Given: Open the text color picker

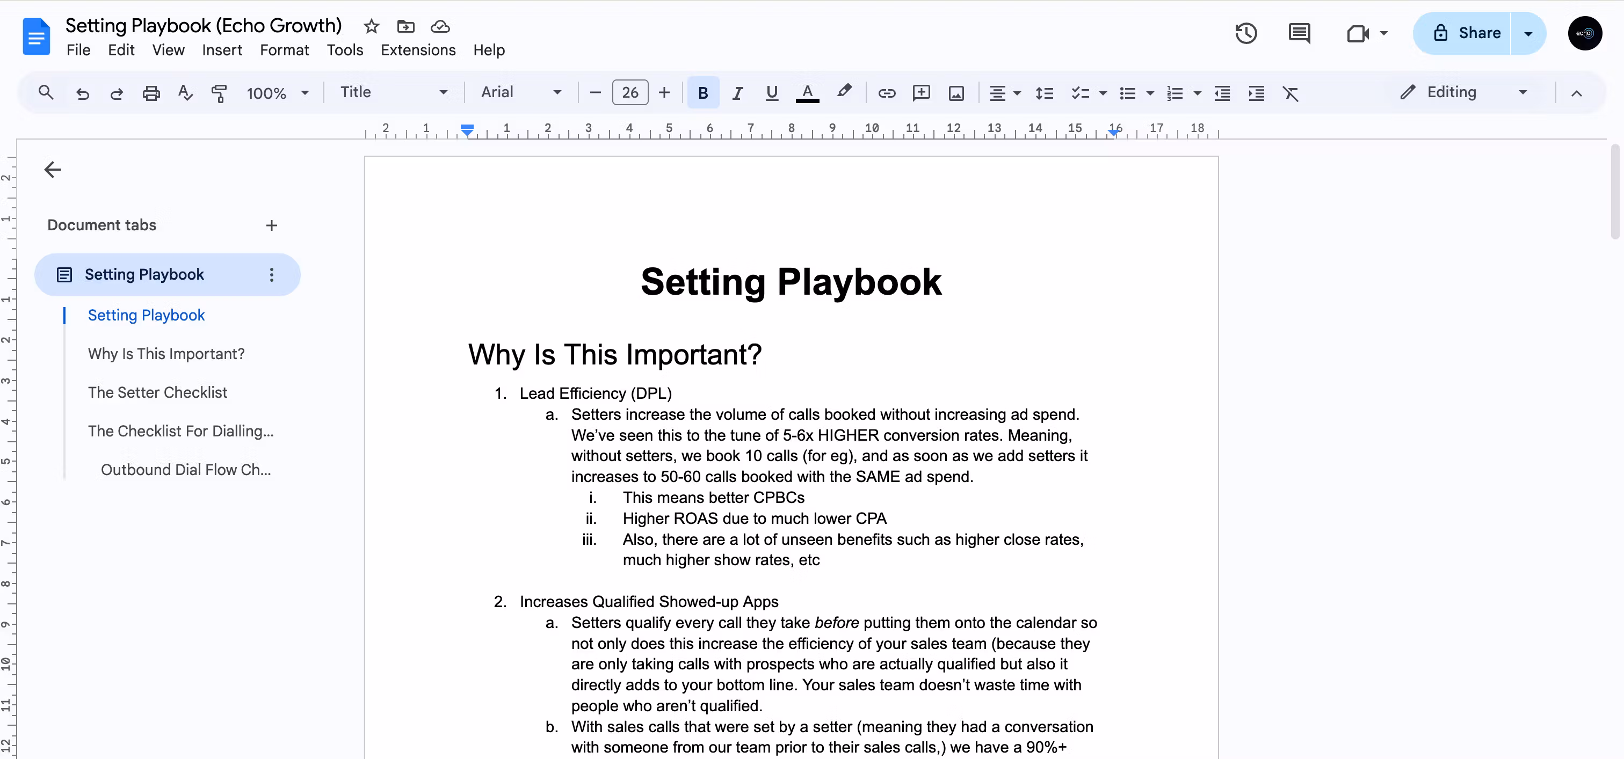Looking at the screenshot, I should 807,93.
